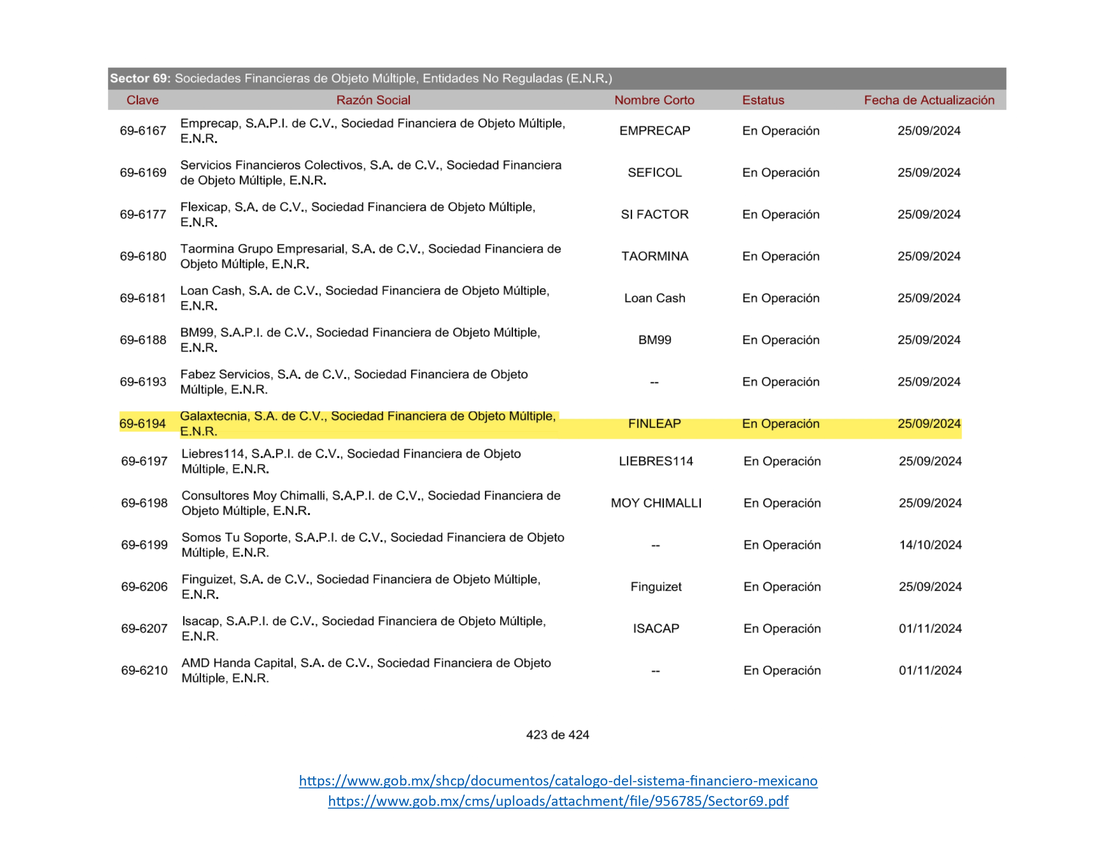Select clave 69-6188
Screen dimensions: 1117x863
tap(143, 340)
